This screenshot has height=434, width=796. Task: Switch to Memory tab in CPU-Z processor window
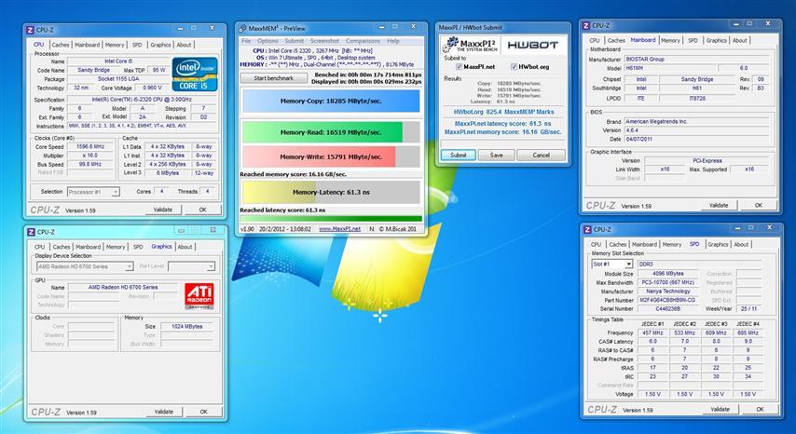click(115, 45)
